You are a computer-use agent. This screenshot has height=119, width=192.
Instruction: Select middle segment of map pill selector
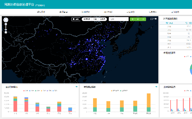pyautogui.click(x=95, y=19)
